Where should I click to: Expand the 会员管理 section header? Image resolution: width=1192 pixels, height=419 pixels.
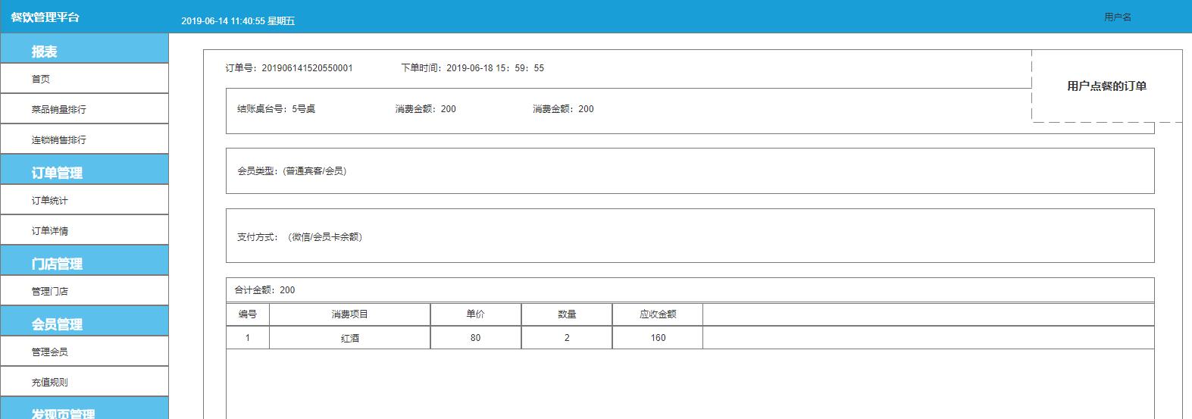click(x=57, y=324)
